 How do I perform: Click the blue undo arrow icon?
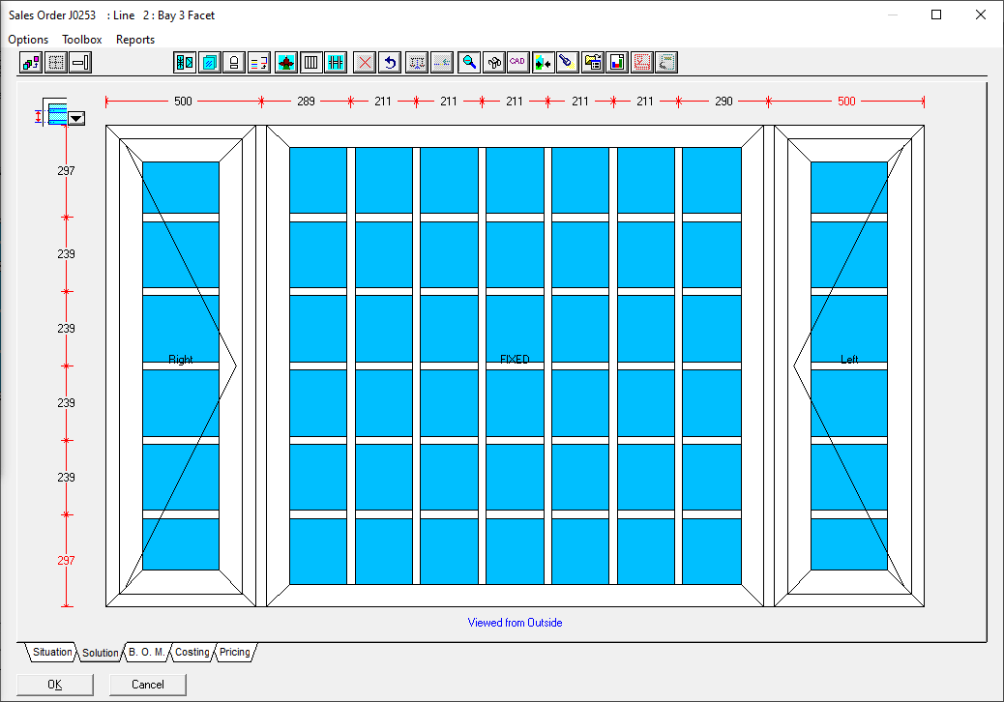[390, 63]
